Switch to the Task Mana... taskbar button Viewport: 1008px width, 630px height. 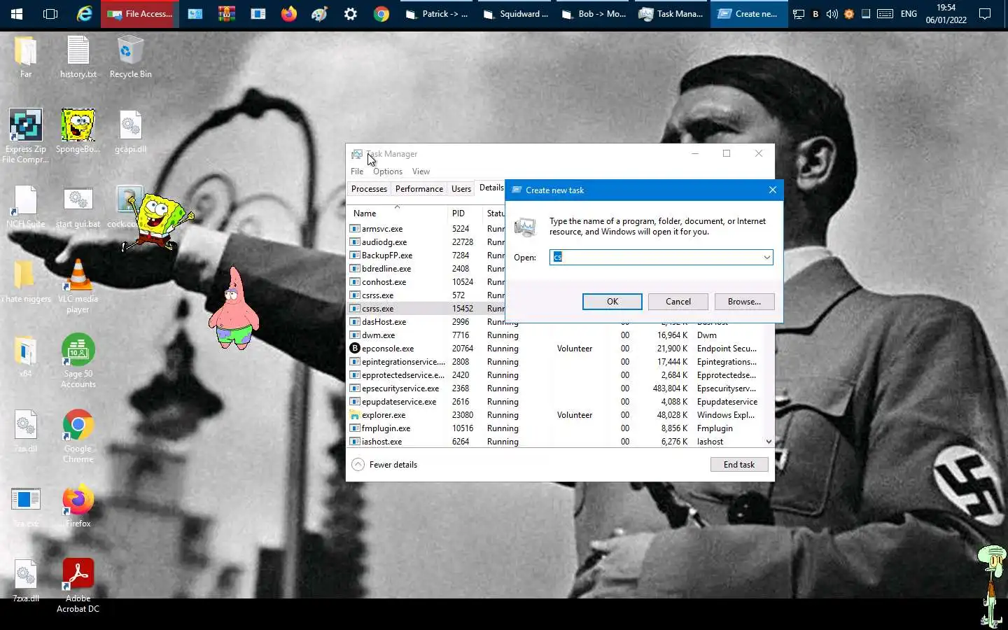point(671,14)
